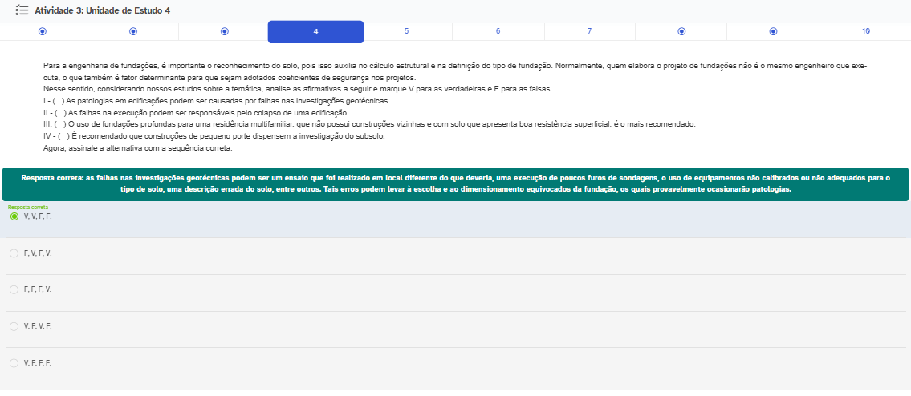911x396 pixels.
Task: Open the third question marker icon
Action: point(225,31)
